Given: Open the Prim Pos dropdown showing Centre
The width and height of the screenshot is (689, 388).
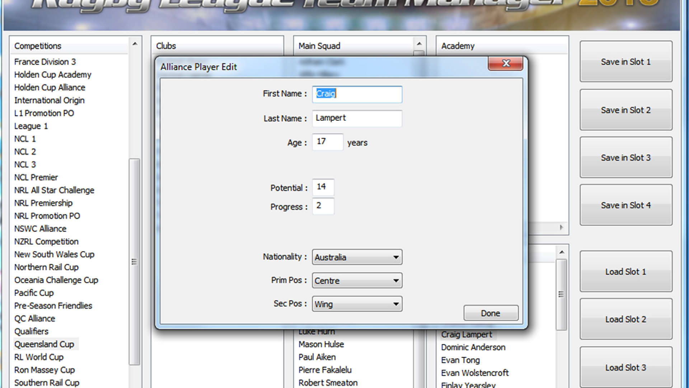Looking at the screenshot, I should point(357,281).
